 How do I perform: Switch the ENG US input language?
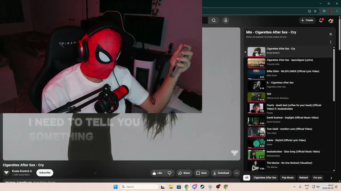307,187
